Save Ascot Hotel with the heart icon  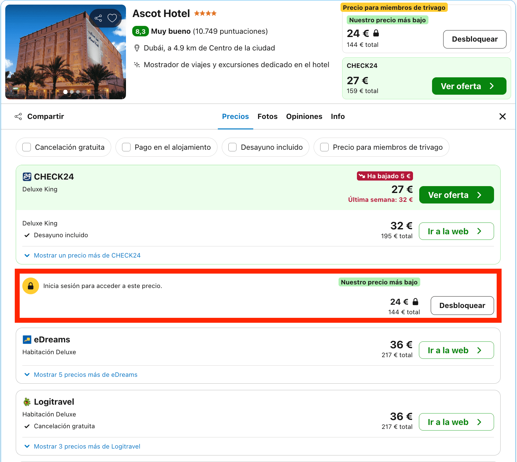coord(112,18)
